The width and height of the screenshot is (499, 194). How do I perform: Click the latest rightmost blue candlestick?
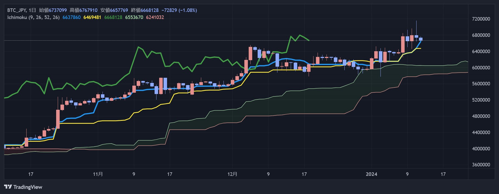tap(421, 39)
